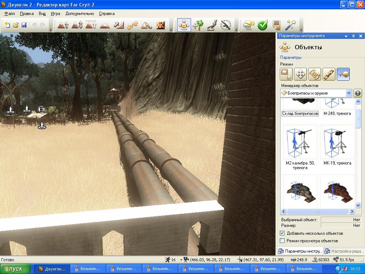Pin the tool parameters panel

[x=353, y=36]
